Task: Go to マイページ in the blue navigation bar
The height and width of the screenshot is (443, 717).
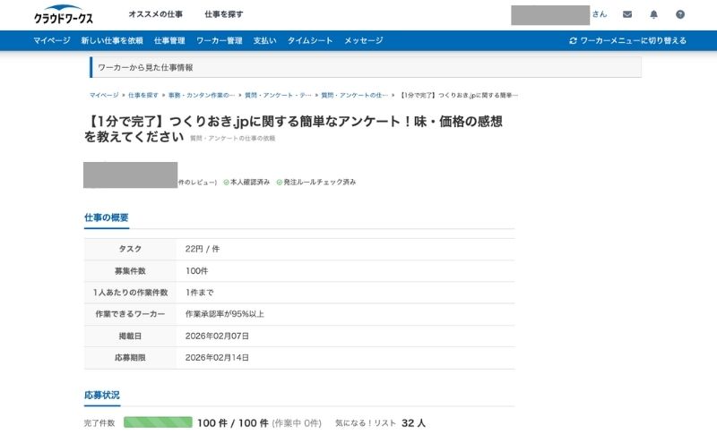Action: 52,40
